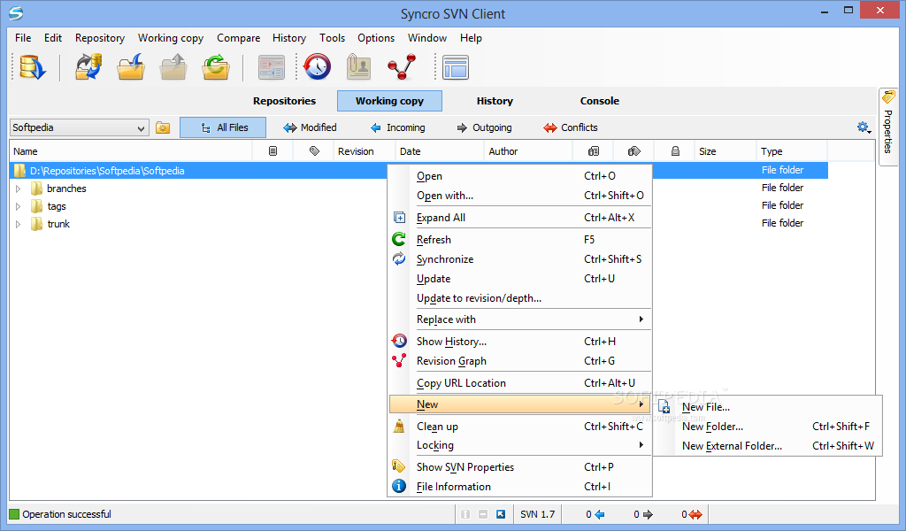
Task: Select Clean up in context menu
Action: pyautogui.click(x=520, y=427)
